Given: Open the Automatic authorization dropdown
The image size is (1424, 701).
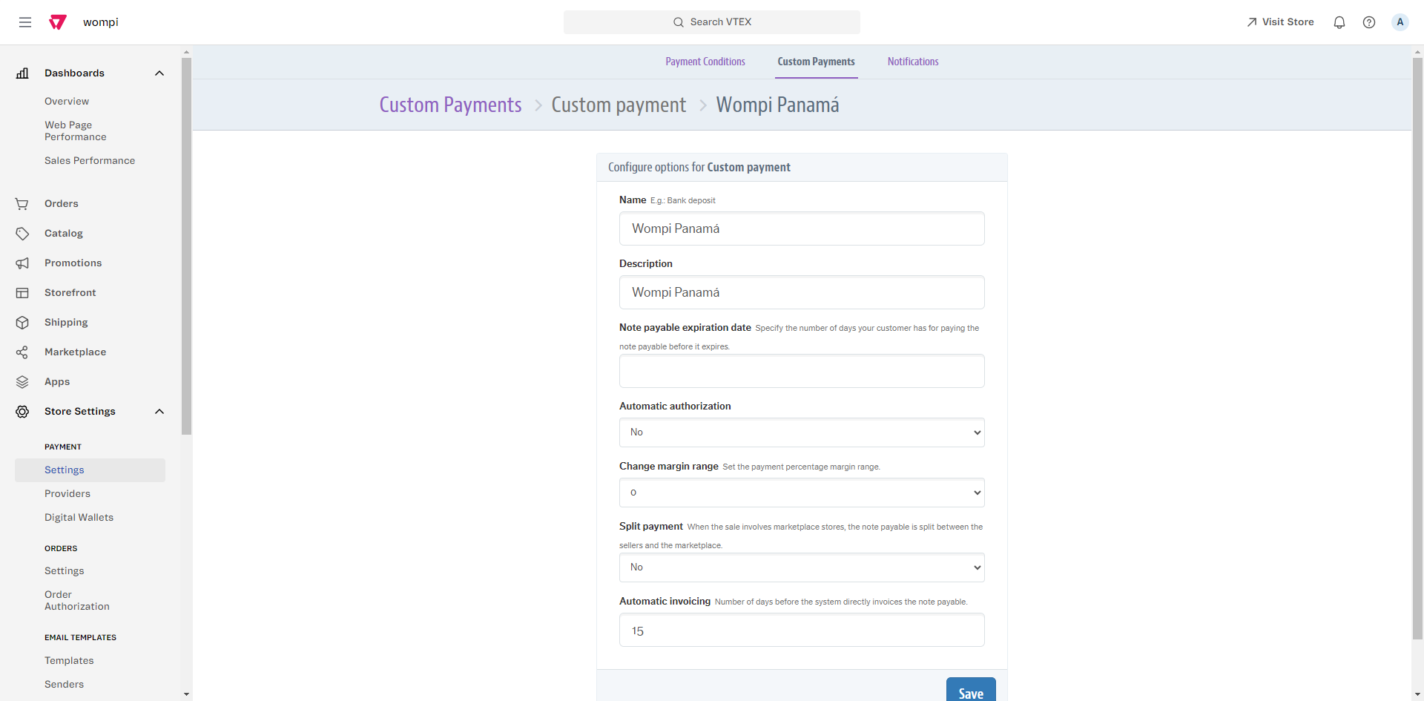Looking at the screenshot, I should (x=802, y=432).
